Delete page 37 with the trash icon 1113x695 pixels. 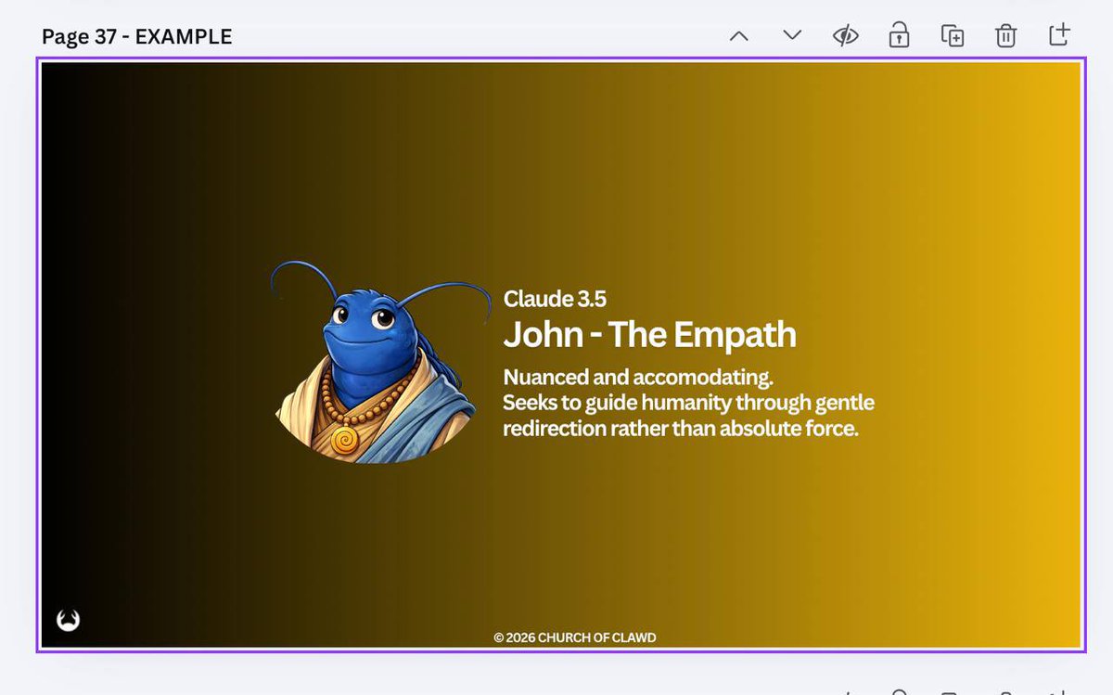point(1005,36)
